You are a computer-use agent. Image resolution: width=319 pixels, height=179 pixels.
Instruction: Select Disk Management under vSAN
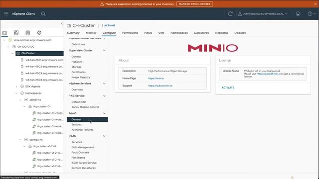pyautogui.click(x=83, y=147)
